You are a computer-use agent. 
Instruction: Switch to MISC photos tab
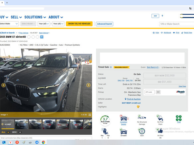pyautogui.click(x=17, y=132)
